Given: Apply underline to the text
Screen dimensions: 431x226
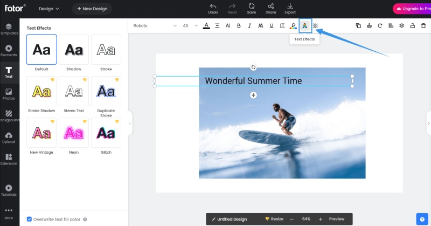Looking at the screenshot, I should tap(271, 25).
